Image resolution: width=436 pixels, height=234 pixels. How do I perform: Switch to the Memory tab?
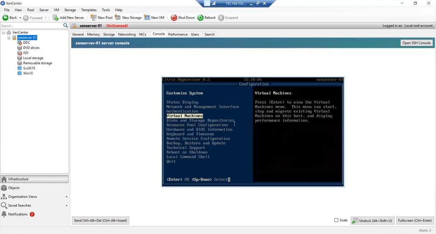[93, 34]
